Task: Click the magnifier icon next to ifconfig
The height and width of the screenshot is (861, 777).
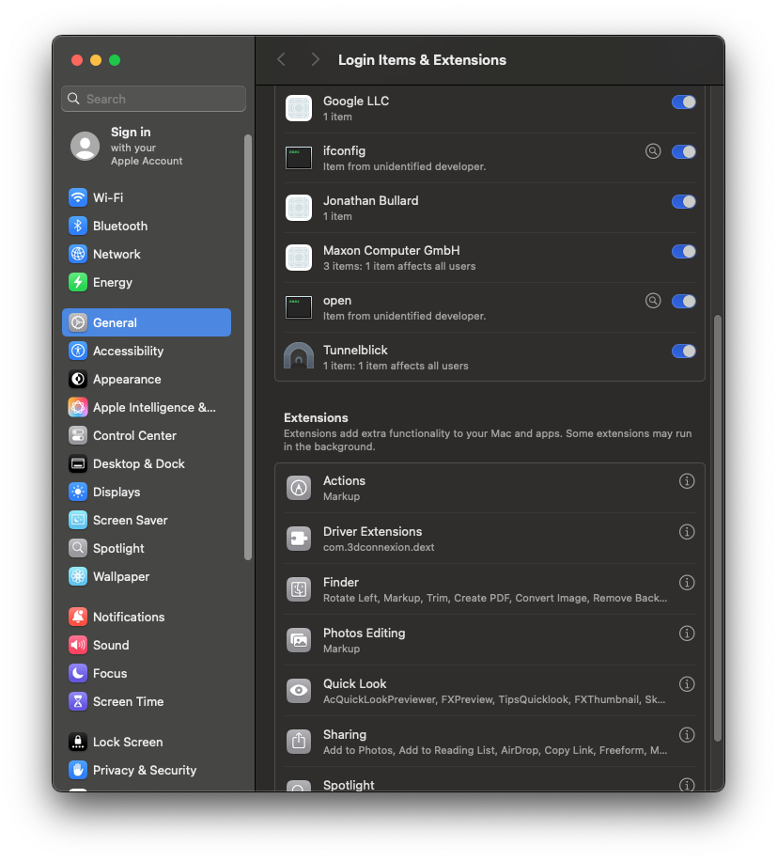Action: coord(653,151)
